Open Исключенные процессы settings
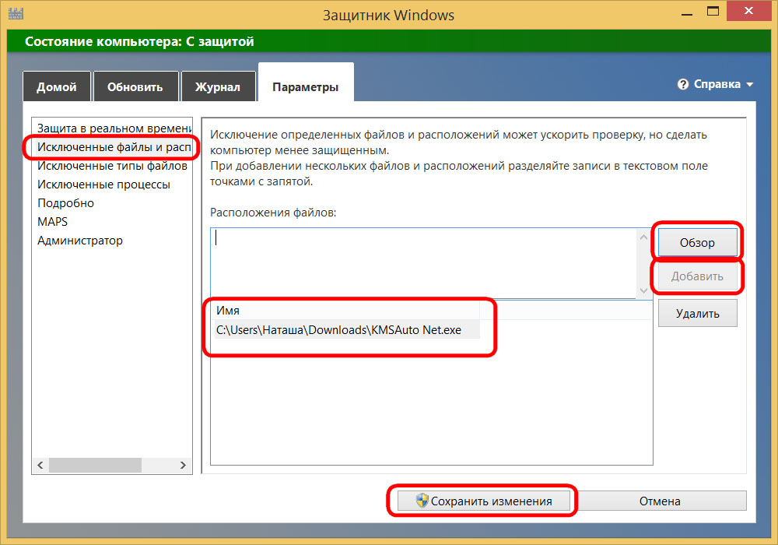 point(103,185)
